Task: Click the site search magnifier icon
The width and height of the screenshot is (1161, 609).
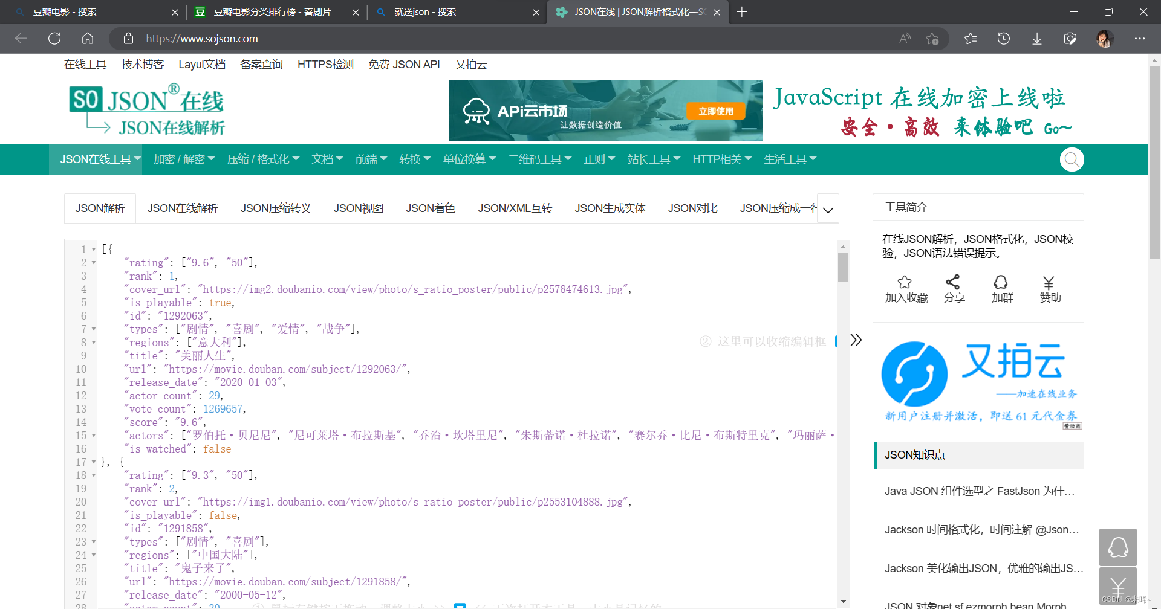Action: pyautogui.click(x=1072, y=159)
